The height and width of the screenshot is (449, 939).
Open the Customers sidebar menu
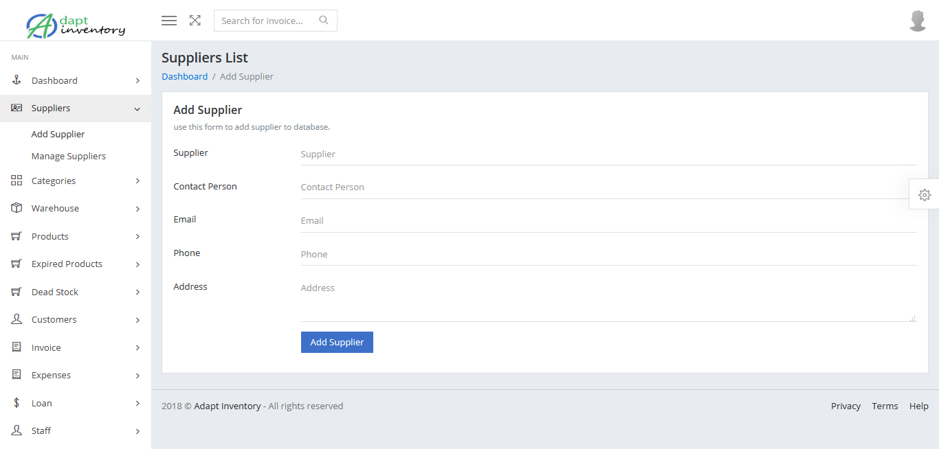pos(54,319)
